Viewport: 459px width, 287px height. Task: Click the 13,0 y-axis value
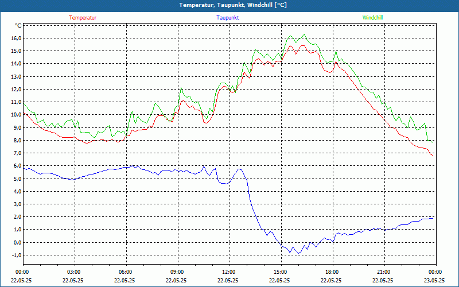[15, 76]
